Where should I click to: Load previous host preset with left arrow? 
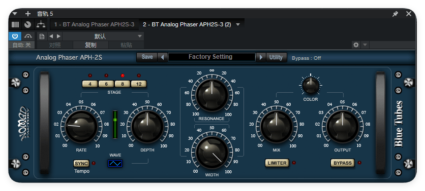click(51, 36)
